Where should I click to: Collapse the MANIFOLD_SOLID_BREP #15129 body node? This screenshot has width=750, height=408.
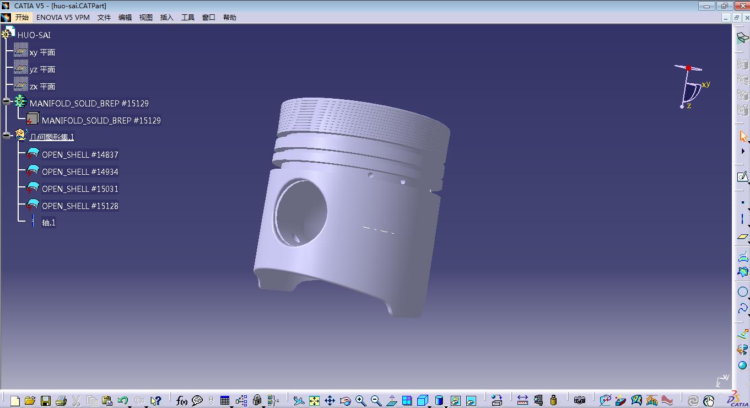coord(7,102)
